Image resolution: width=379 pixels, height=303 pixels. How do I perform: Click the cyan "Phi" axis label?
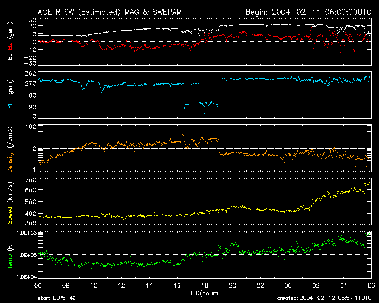tap(10, 104)
